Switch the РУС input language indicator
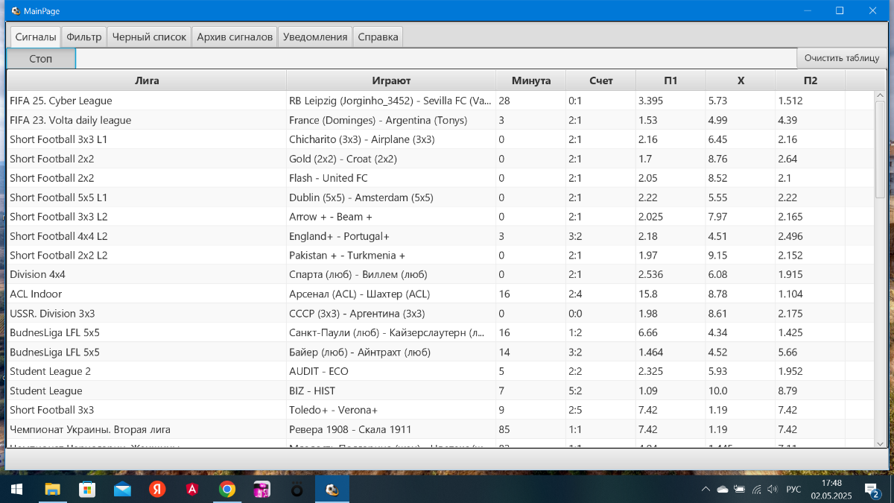894x503 pixels. 794,489
